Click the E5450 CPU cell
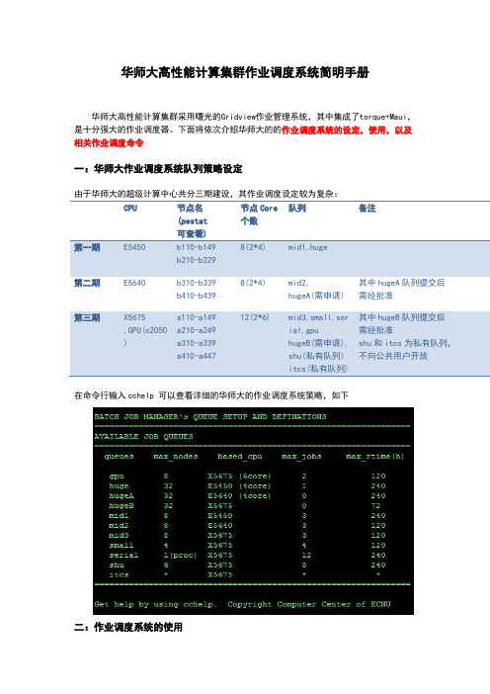The width and height of the screenshot is (490, 694). click(x=134, y=247)
